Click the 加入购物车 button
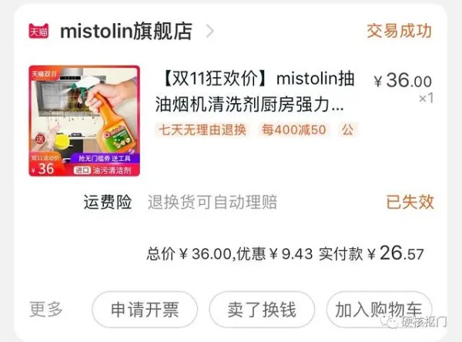 [x=379, y=310]
